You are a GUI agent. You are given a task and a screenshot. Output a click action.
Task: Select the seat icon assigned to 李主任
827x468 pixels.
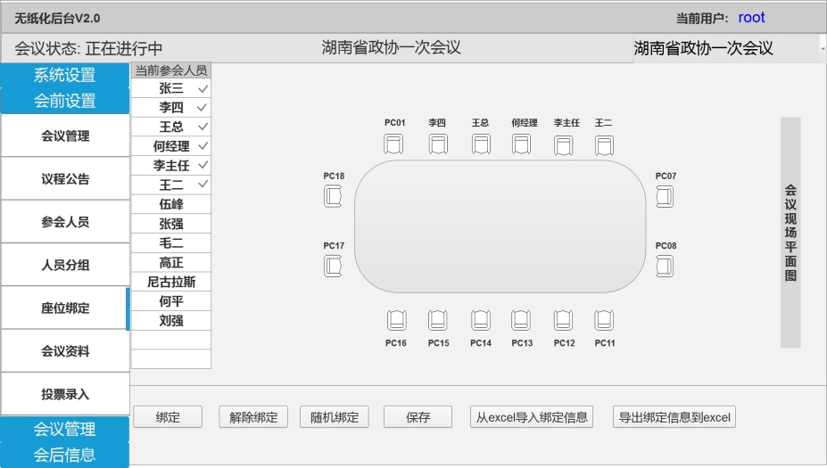coord(563,145)
